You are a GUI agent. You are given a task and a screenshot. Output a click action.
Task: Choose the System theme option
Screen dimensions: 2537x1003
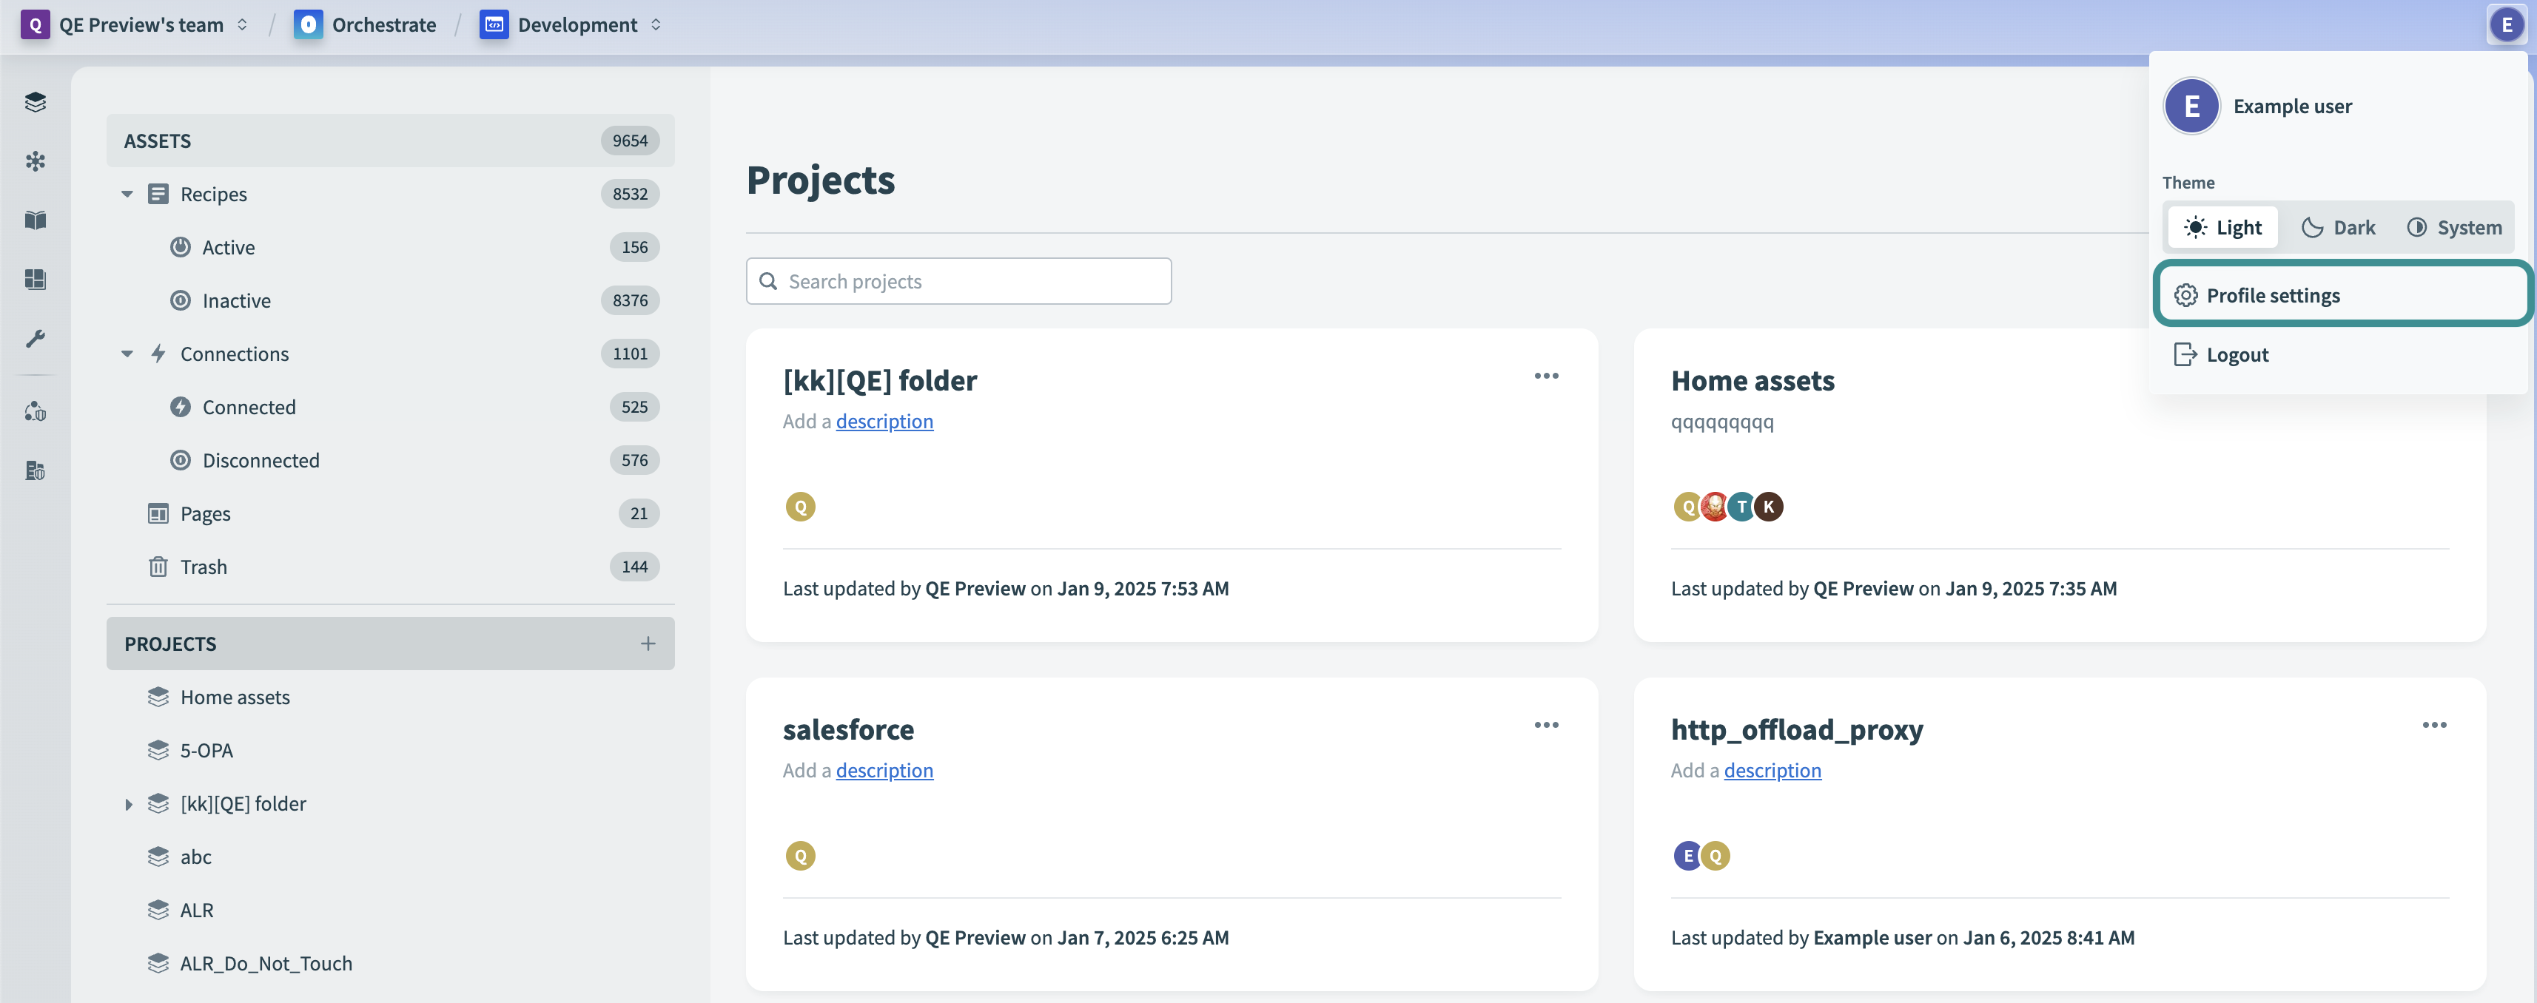2453,227
